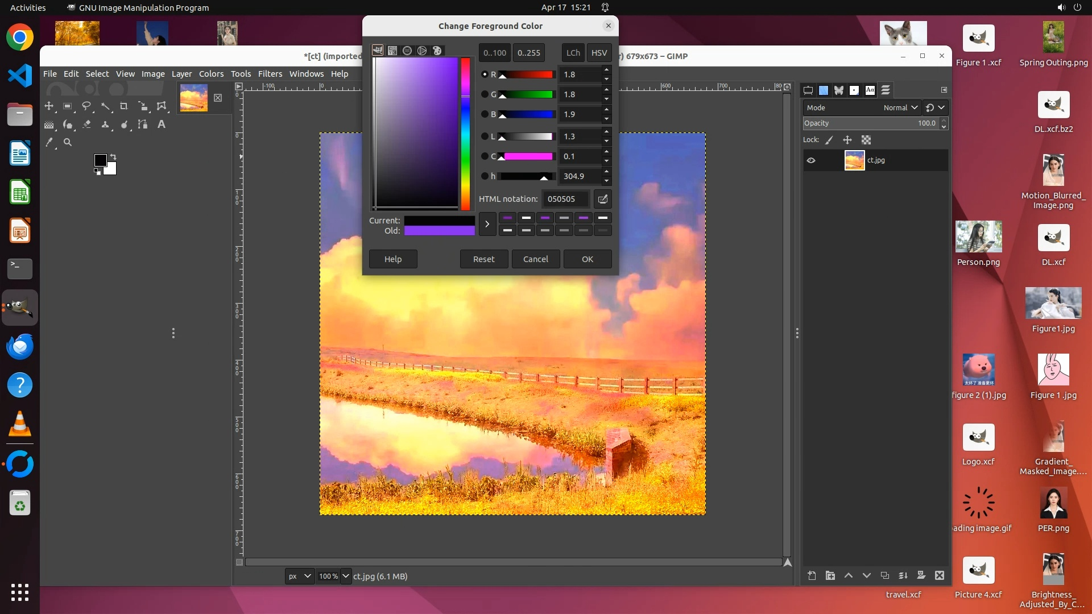Create a new layer icon

point(812,576)
